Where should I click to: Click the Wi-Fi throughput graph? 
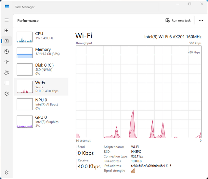pos(138,92)
